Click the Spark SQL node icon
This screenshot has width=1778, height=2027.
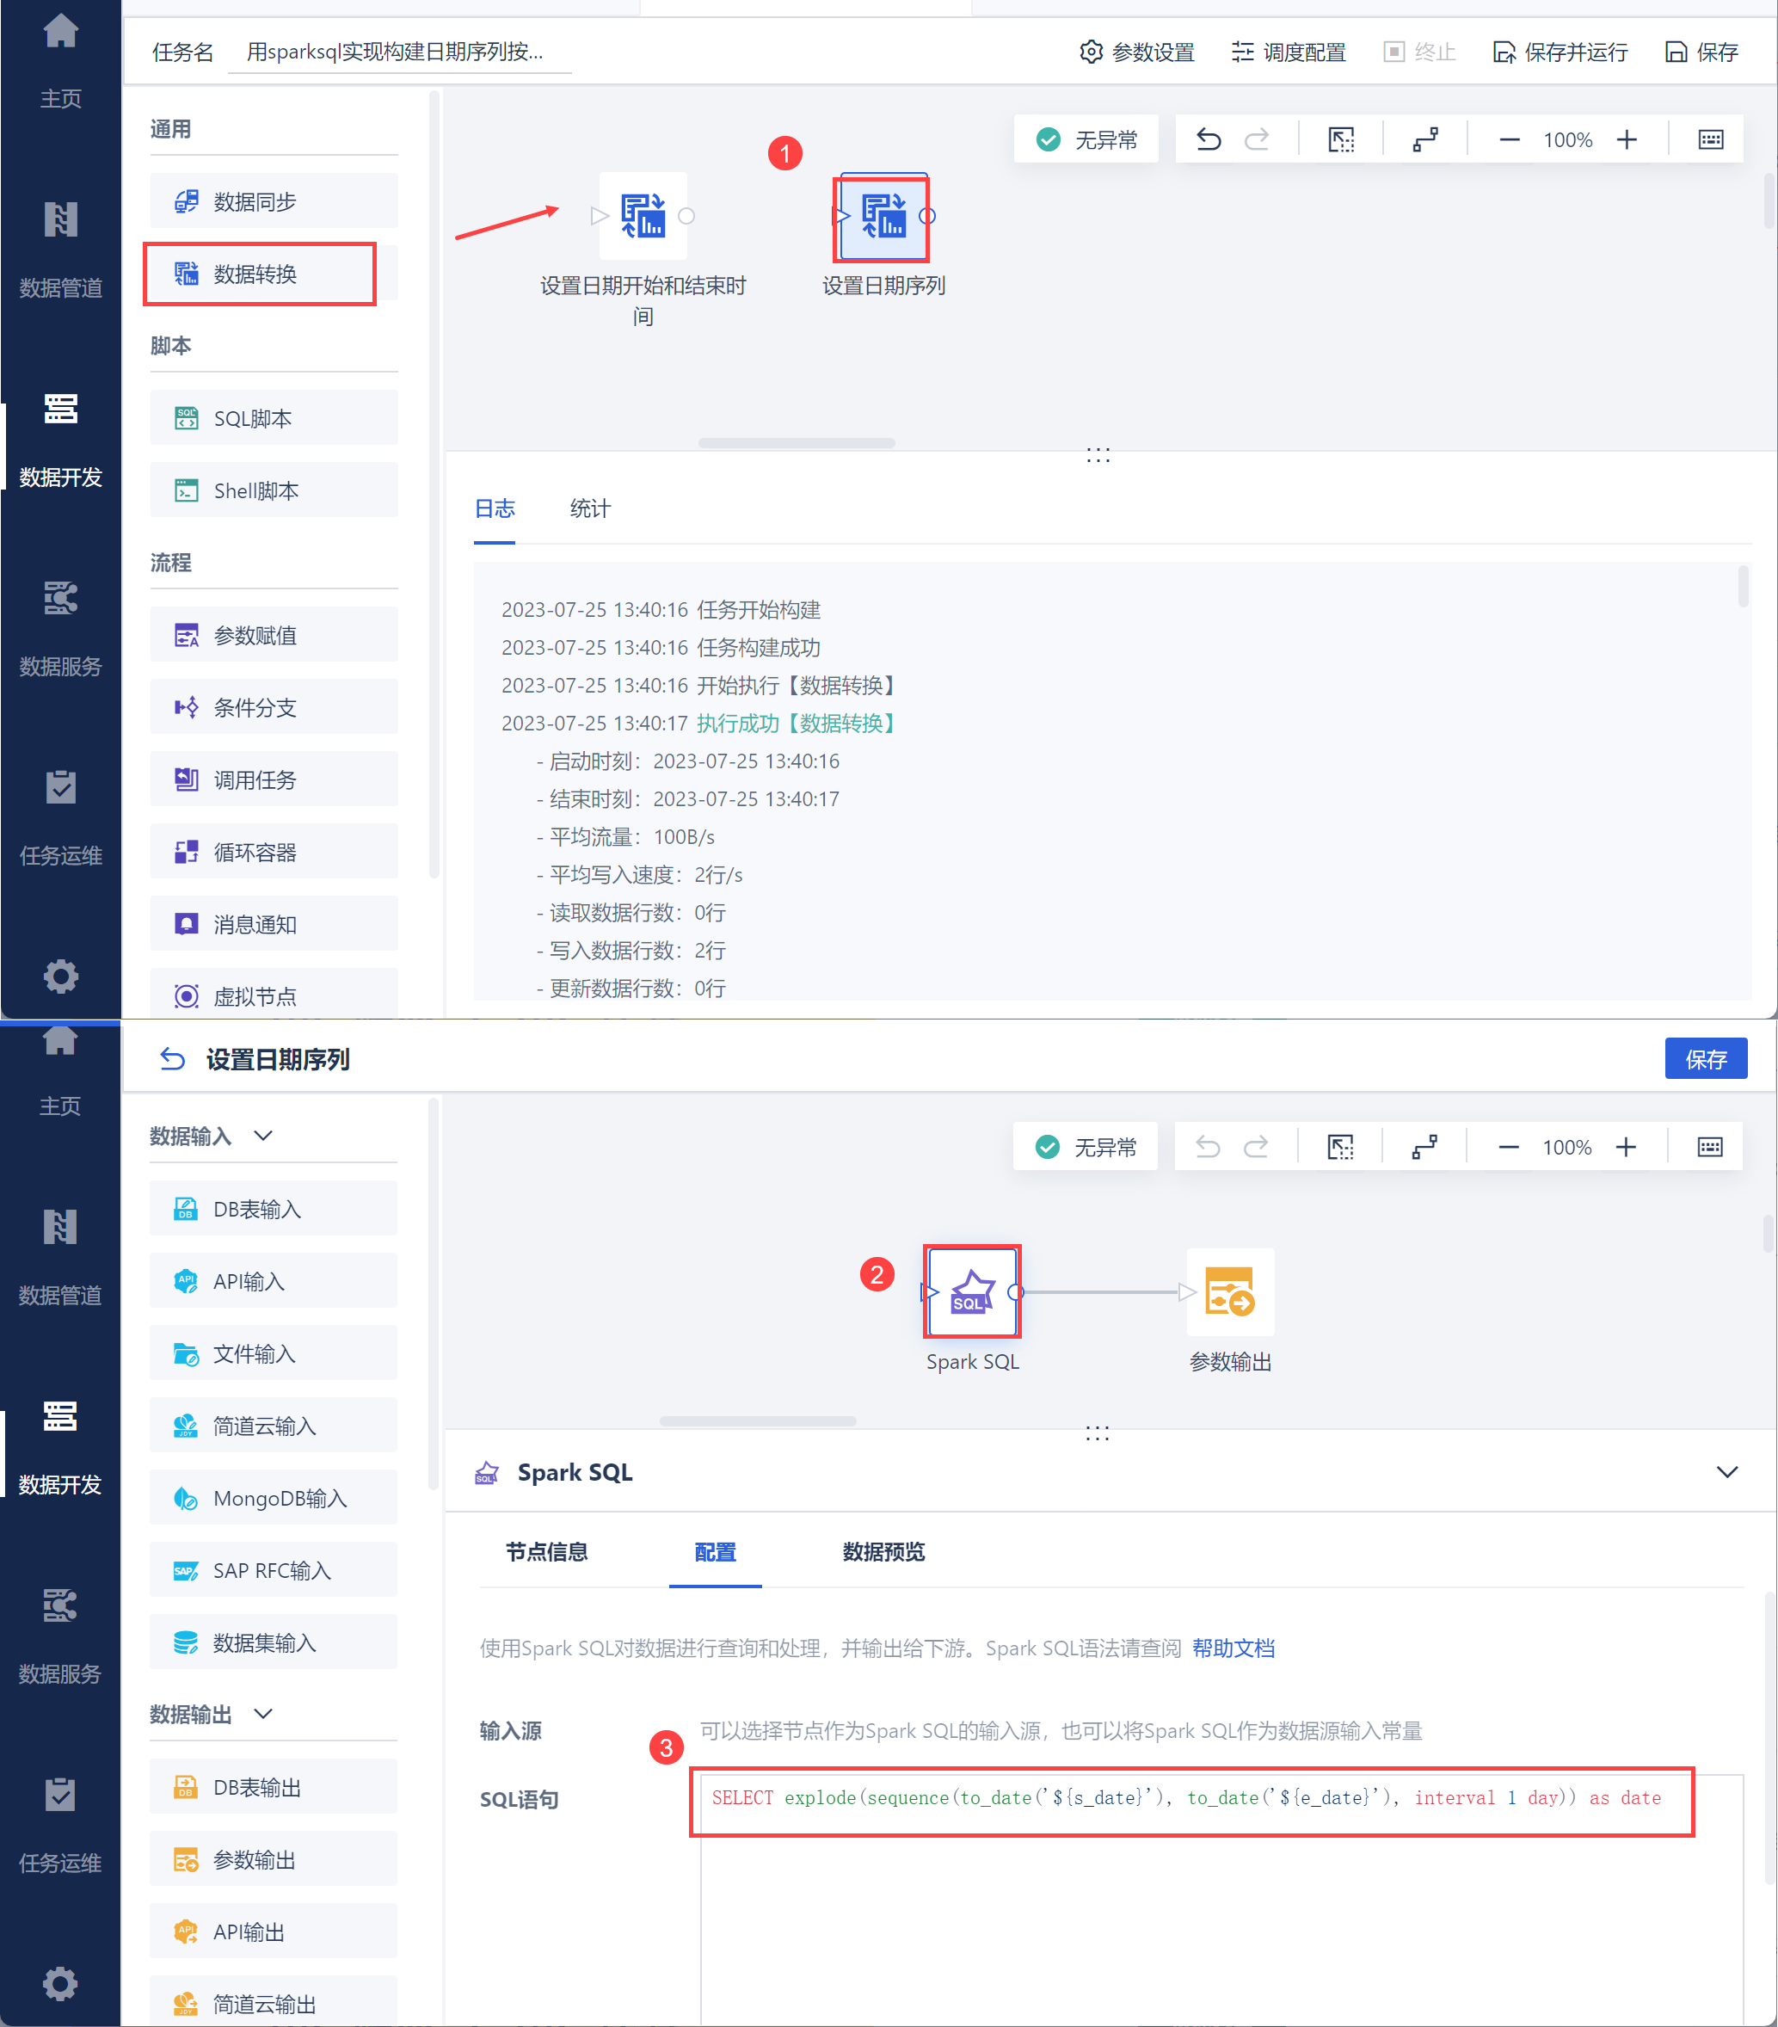[x=972, y=1291]
